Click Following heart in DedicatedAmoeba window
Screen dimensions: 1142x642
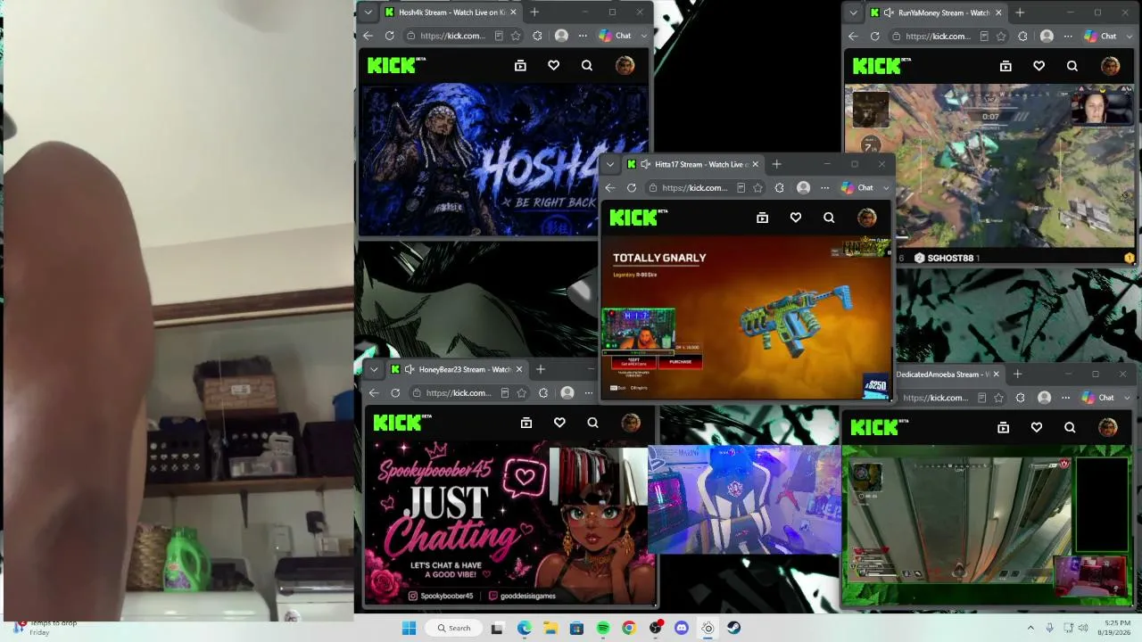click(x=1036, y=427)
